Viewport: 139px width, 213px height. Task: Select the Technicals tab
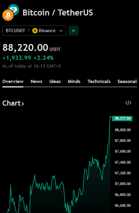click(x=99, y=82)
